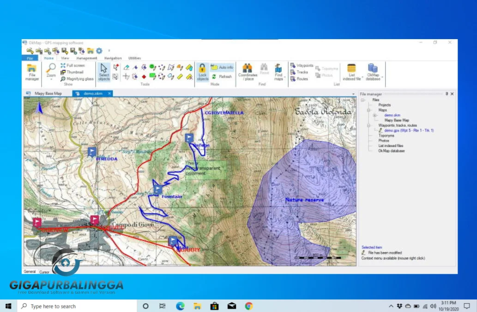Open the Mapy Base Map tab
Viewport: 477px width, 312px height.
tap(48, 93)
